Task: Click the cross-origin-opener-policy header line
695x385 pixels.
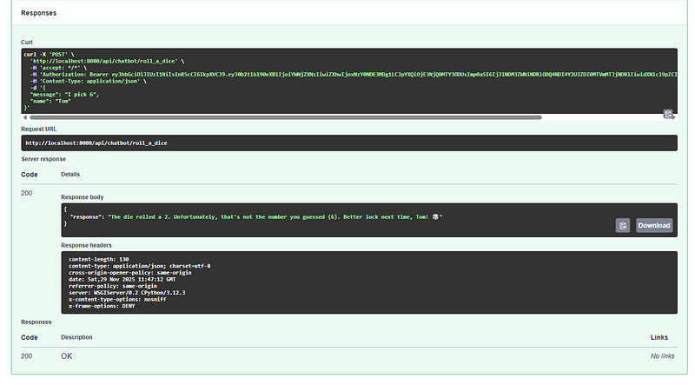Action: pyautogui.click(x=129, y=273)
